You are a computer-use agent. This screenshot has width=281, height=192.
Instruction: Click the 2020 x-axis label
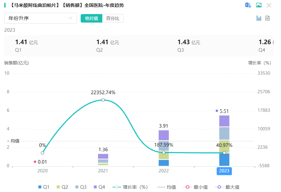[x=43, y=171]
